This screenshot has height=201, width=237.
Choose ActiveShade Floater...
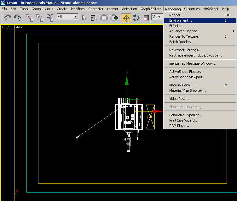tap(200, 72)
